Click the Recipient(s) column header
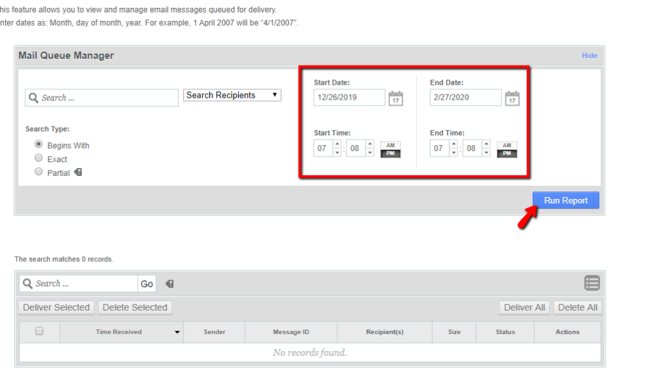The height and width of the screenshot is (378, 672). (385, 332)
